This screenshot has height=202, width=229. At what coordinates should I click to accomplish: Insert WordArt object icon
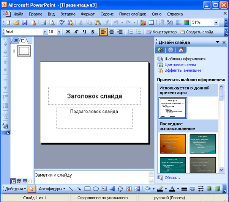[x=112, y=189]
